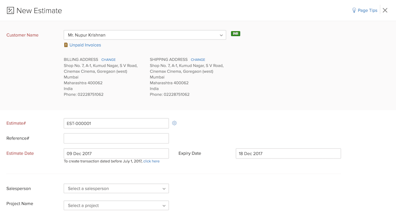Click the Estimate Date field
Viewport: 396px width, 215px height.
116,153
